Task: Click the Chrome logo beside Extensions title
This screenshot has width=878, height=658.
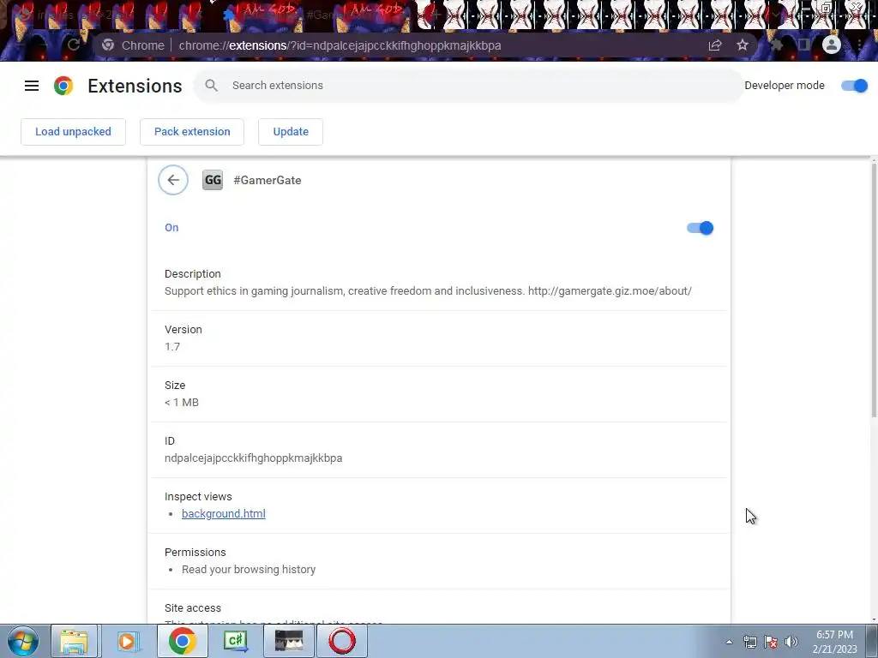Action: tap(63, 86)
